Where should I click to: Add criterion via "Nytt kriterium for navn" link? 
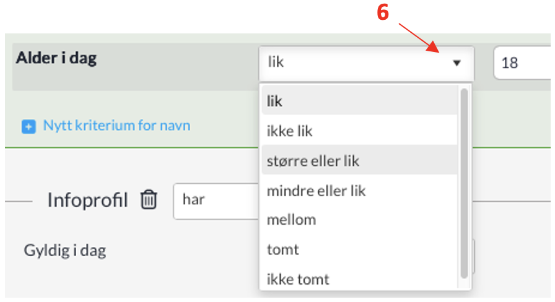click(116, 126)
